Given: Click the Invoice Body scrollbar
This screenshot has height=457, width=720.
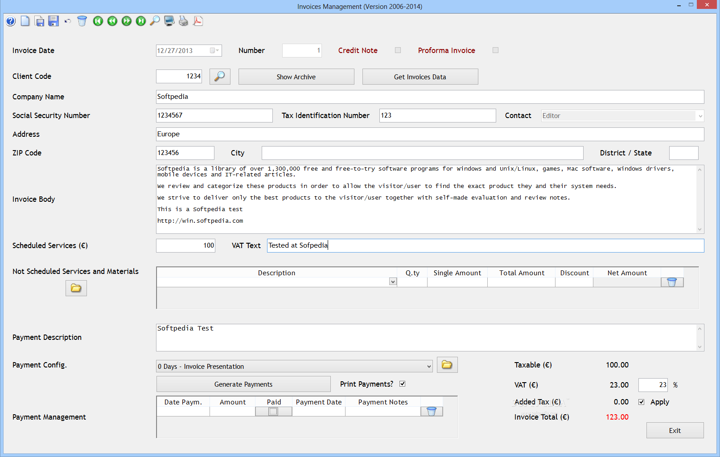Looking at the screenshot, I should [x=699, y=199].
